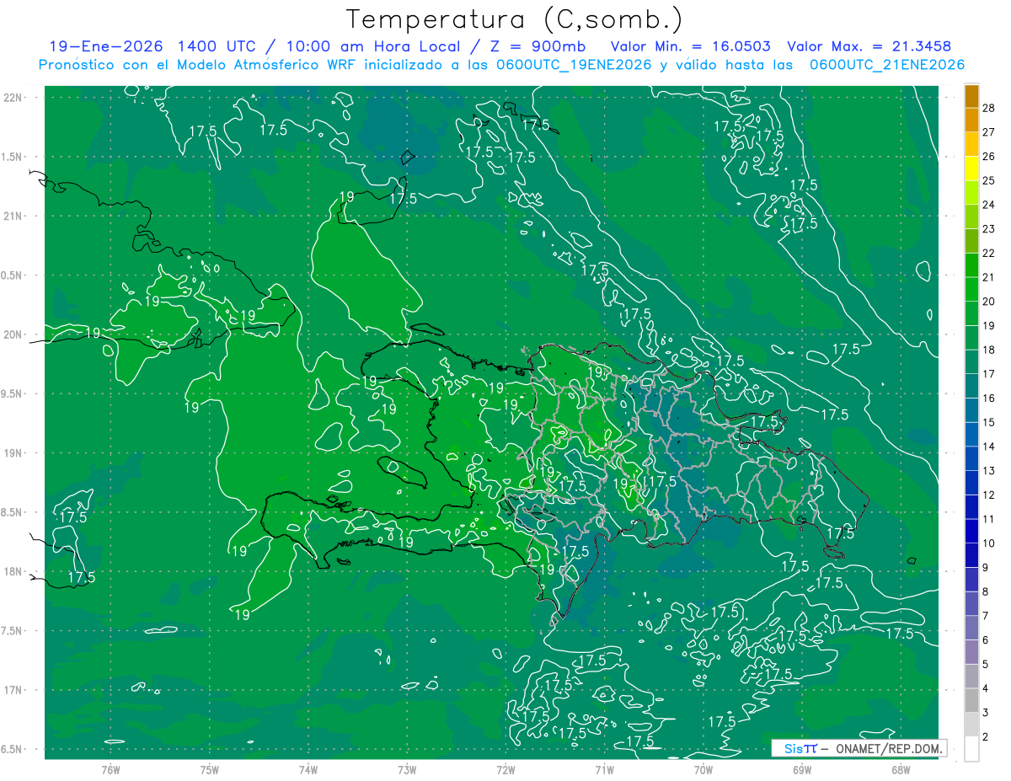The width and height of the screenshot is (1011, 781).
Task: Select the date text "19-Ene-2026"
Action: pos(105,47)
